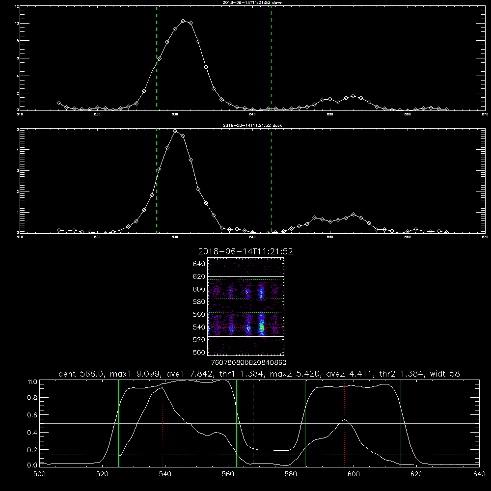Screen dimensions: 491x491
Task: Select the 'cent 568.0' statistic text
Action: [x=81, y=374]
